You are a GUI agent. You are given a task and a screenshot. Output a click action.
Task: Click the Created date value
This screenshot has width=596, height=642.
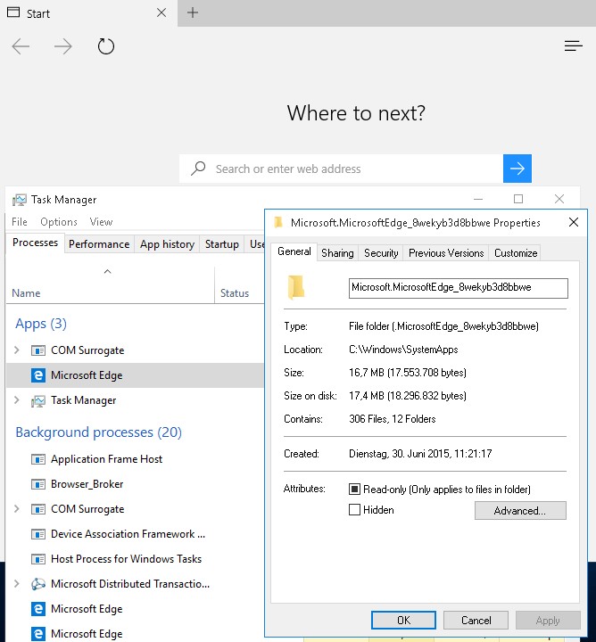point(420,454)
